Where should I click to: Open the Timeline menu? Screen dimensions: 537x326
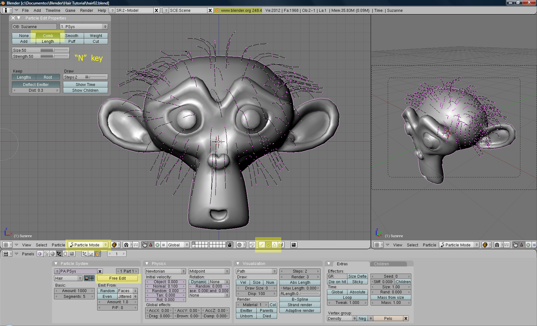point(53,11)
